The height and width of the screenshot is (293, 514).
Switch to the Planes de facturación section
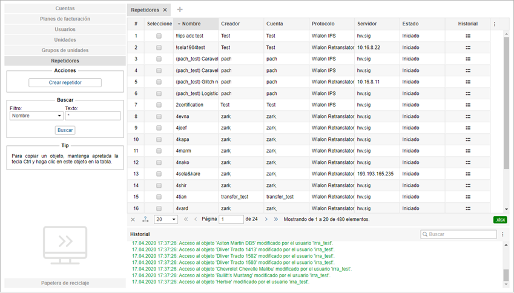click(x=65, y=19)
